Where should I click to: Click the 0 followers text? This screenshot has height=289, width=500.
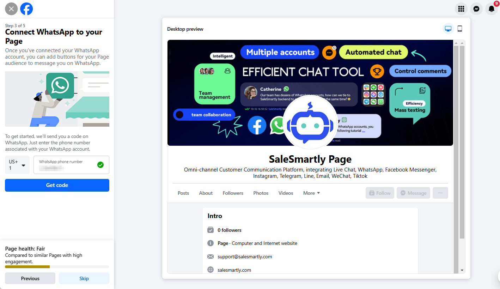coord(230,230)
